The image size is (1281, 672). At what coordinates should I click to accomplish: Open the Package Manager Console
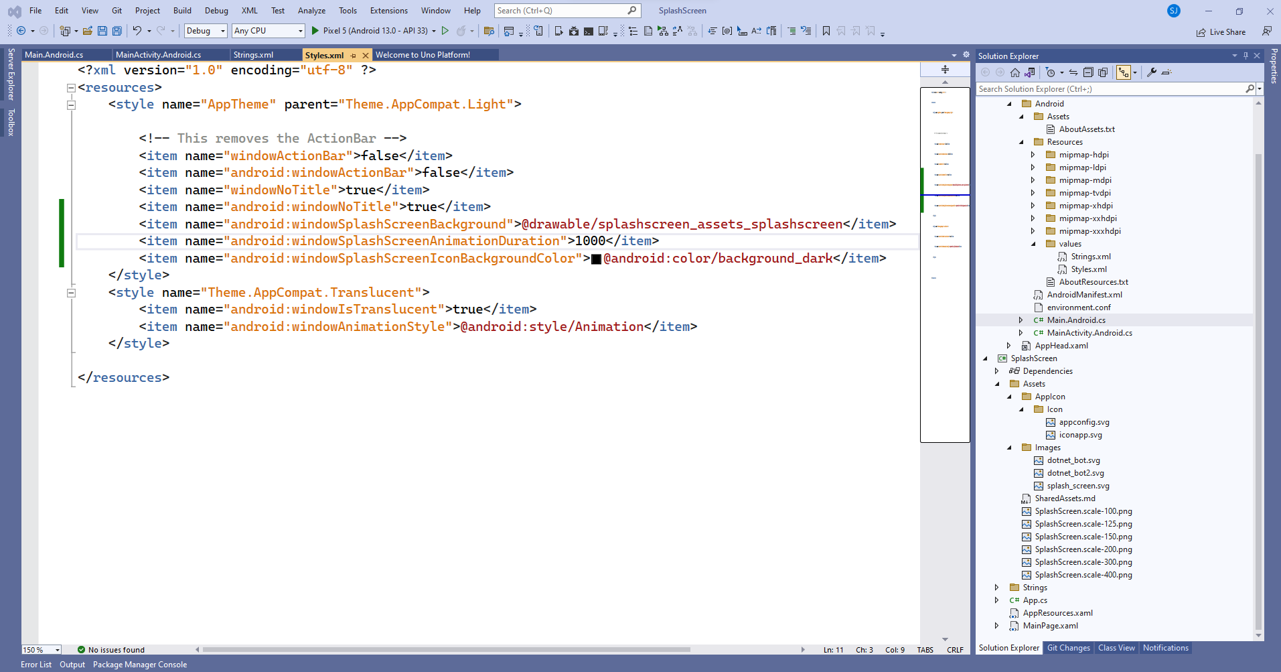(139, 665)
